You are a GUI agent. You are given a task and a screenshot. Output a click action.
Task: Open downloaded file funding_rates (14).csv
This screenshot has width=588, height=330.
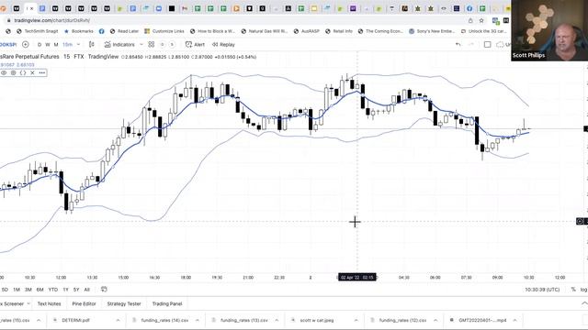pos(165,320)
